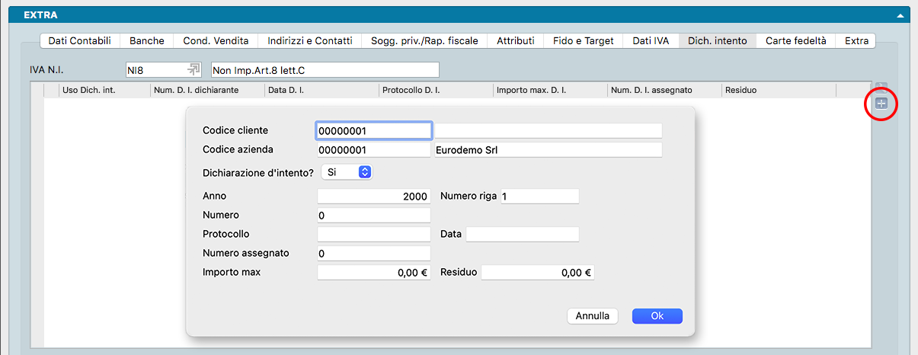Switch to the Carte fedeltà tab
This screenshot has height=355, width=918.
(x=795, y=41)
